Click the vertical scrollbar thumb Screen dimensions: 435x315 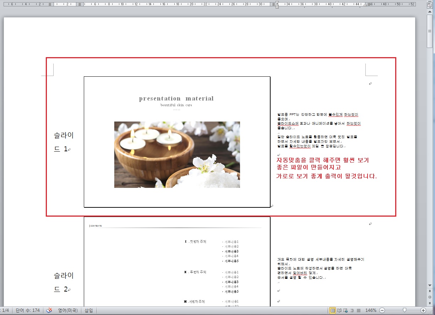pyautogui.click(x=430, y=32)
